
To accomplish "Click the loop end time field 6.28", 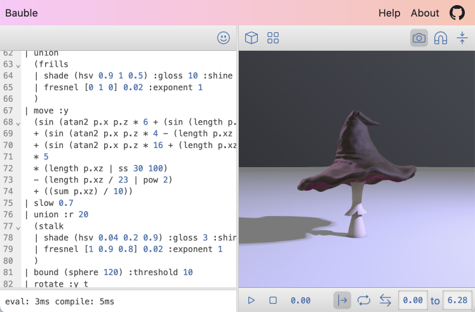I will click(x=457, y=300).
